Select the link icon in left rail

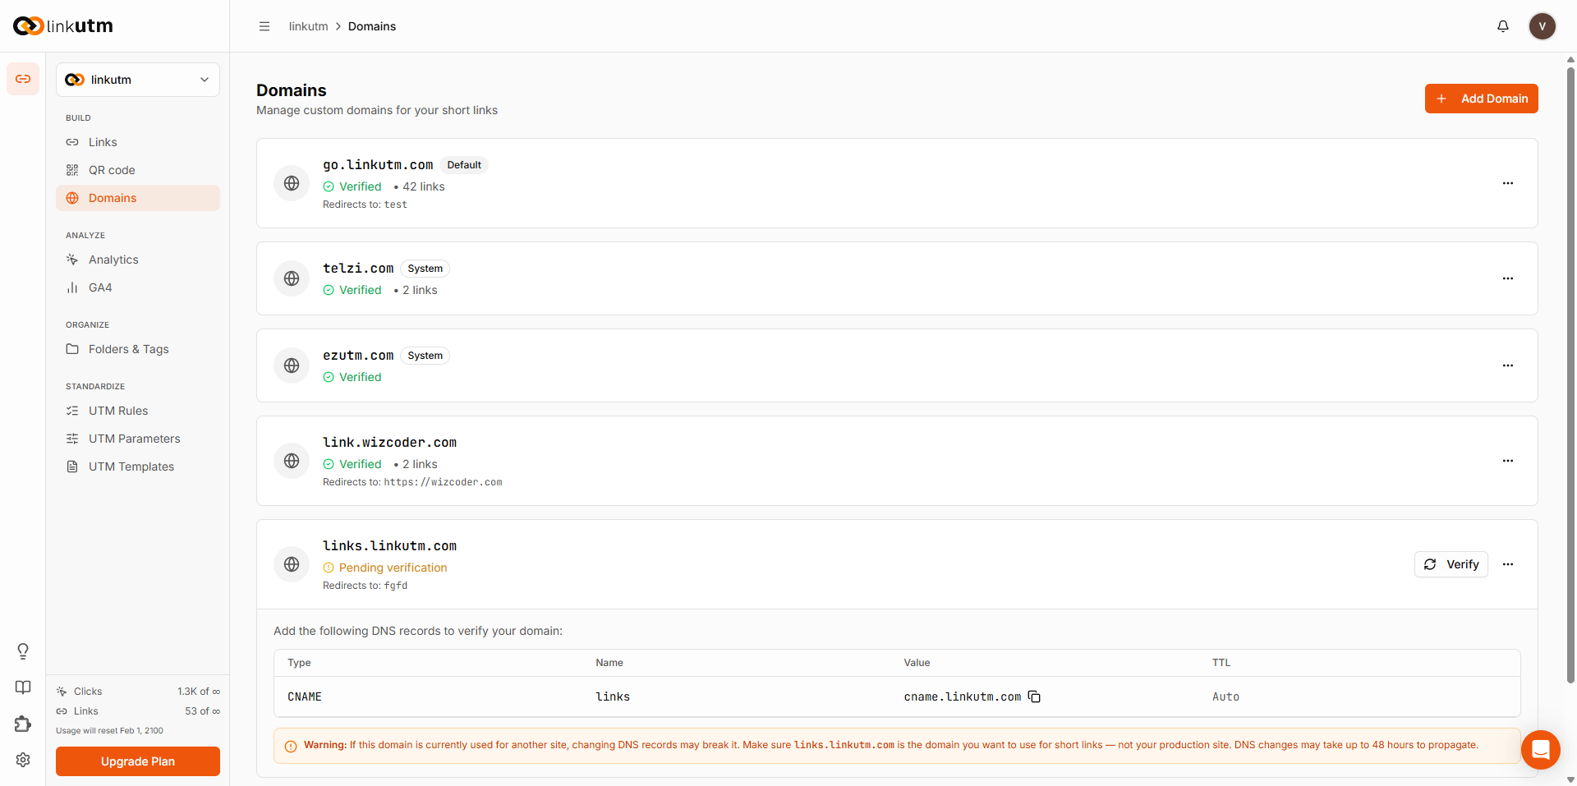(23, 79)
